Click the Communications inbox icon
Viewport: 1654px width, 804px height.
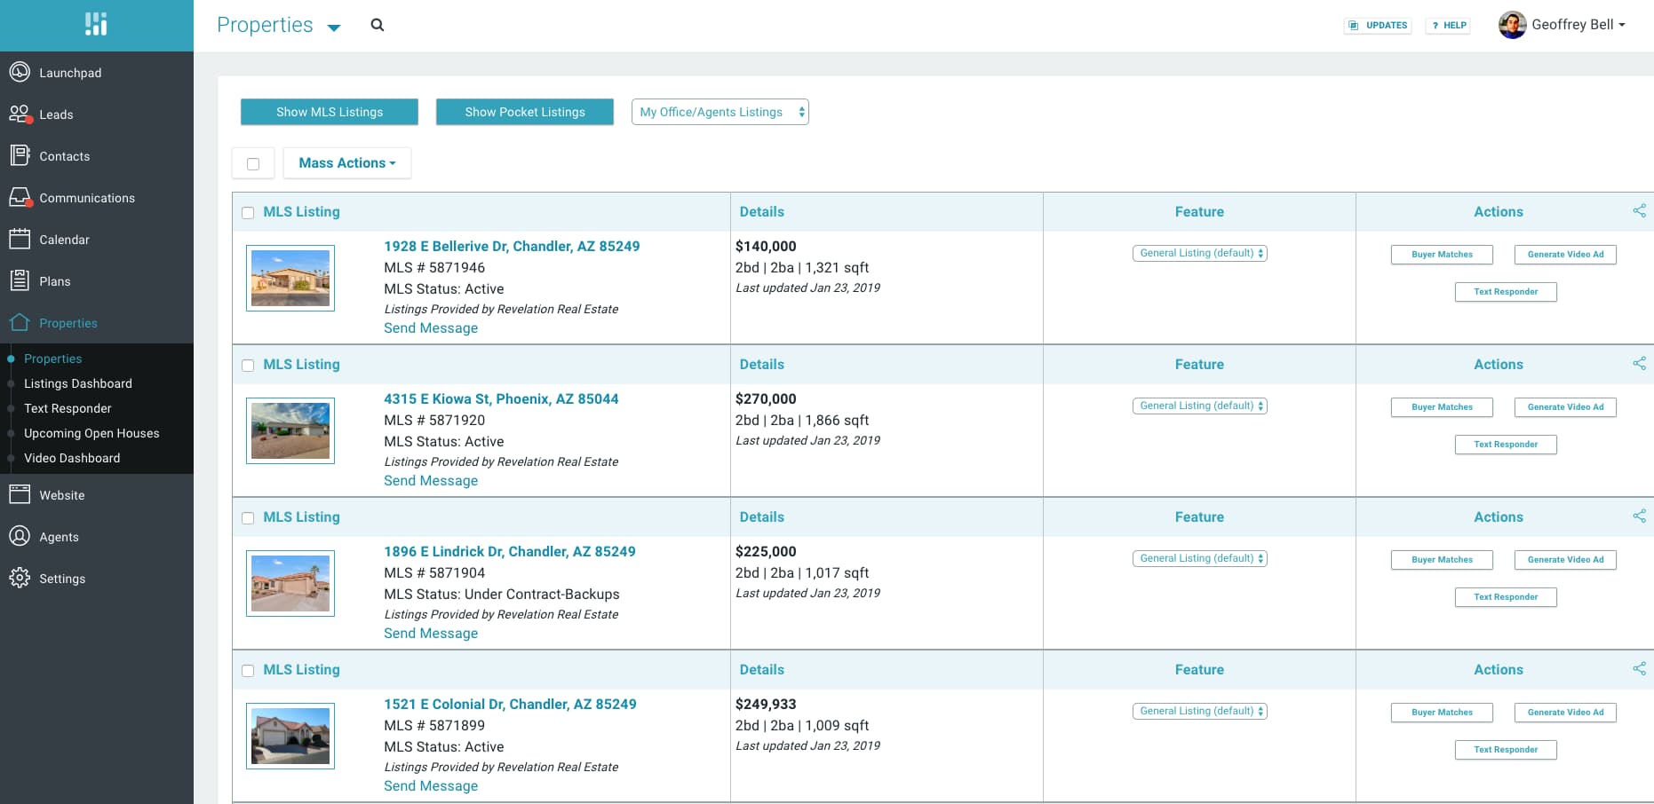20,197
